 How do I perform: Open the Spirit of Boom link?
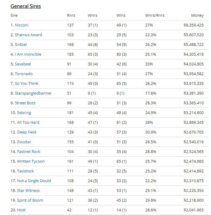click(x=30, y=200)
